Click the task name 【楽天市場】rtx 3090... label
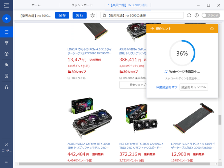Screen dimensions: 224x168 coord(35,15)
